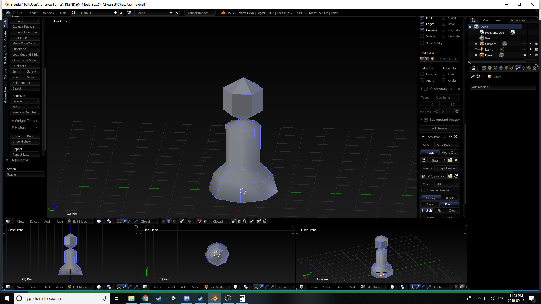Collapse the History panel
The height and width of the screenshot is (304, 541).
click(13, 128)
